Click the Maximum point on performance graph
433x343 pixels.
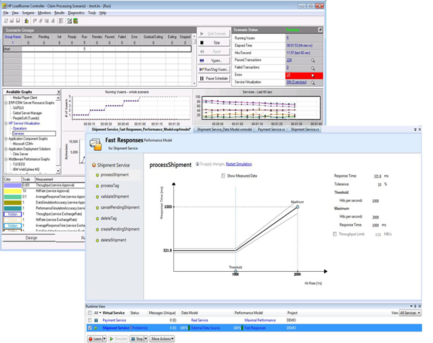[298, 207]
